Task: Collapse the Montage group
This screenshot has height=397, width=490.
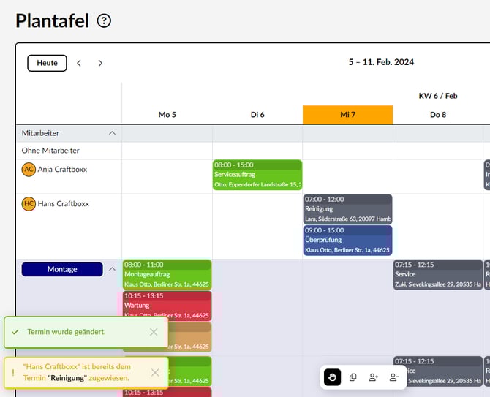Action: point(112,269)
